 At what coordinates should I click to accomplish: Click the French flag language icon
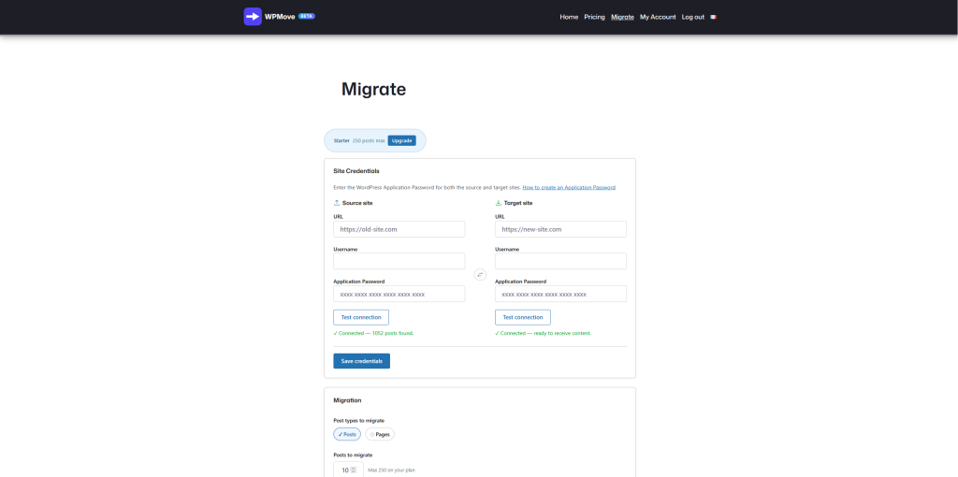tap(713, 17)
